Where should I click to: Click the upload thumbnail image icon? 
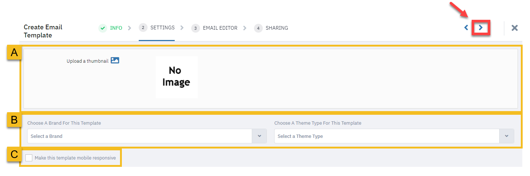pyautogui.click(x=115, y=60)
